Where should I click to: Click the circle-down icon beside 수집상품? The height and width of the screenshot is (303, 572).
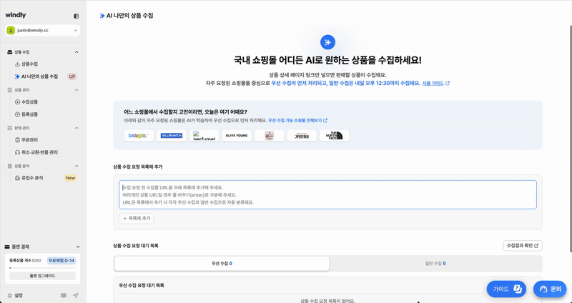tap(17, 102)
